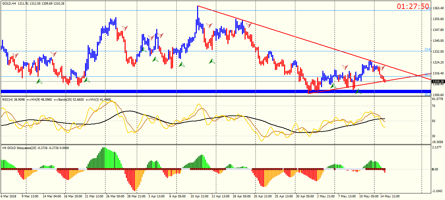Viewport: 445px width, 200px height.
Task: Click the red 01:27:50 candle countdown timer
Action: click(413, 7)
